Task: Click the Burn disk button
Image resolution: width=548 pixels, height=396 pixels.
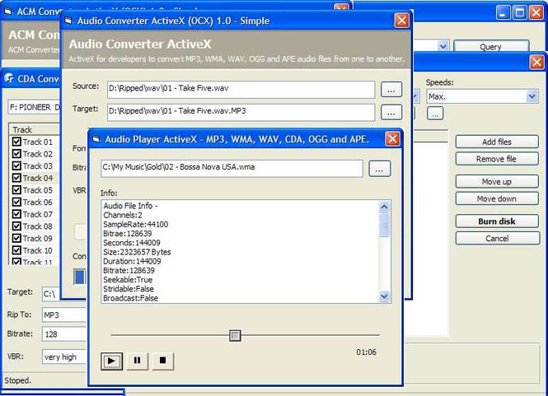Action: 497,221
